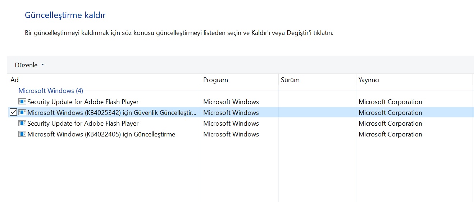This screenshot has width=474, height=202.
Task: Click the icon beside KB4022405 update
Action: coord(22,134)
